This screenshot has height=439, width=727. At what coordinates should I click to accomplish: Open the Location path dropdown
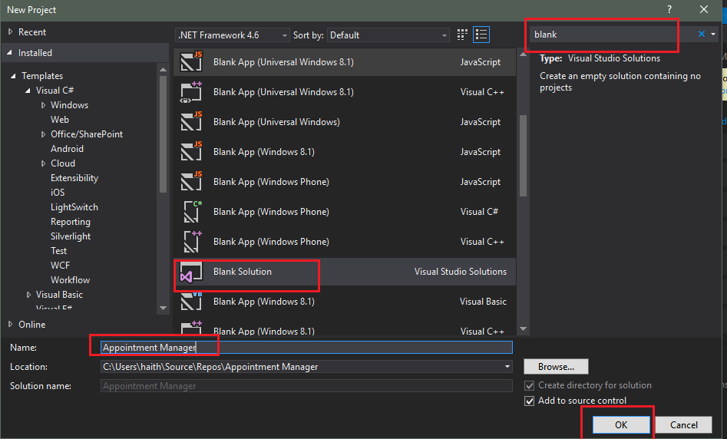point(507,367)
